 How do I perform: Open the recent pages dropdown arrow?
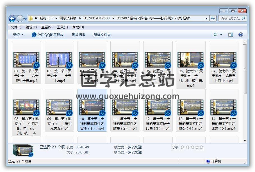point(26,19)
